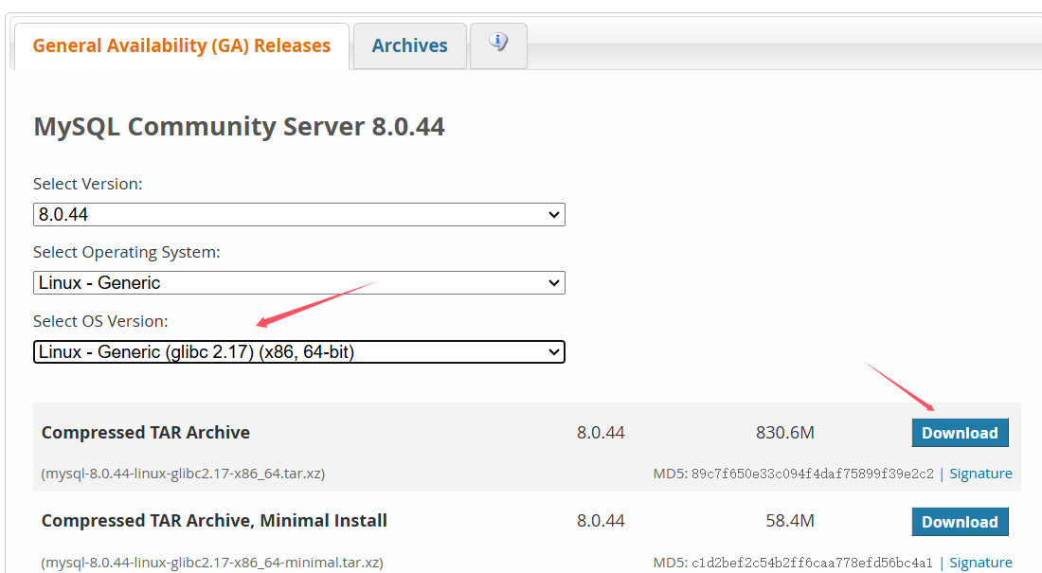Select General Availability (GA) Releases tab
Image resolution: width=1042 pixels, height=573 pixels.
tap(182, 45)
